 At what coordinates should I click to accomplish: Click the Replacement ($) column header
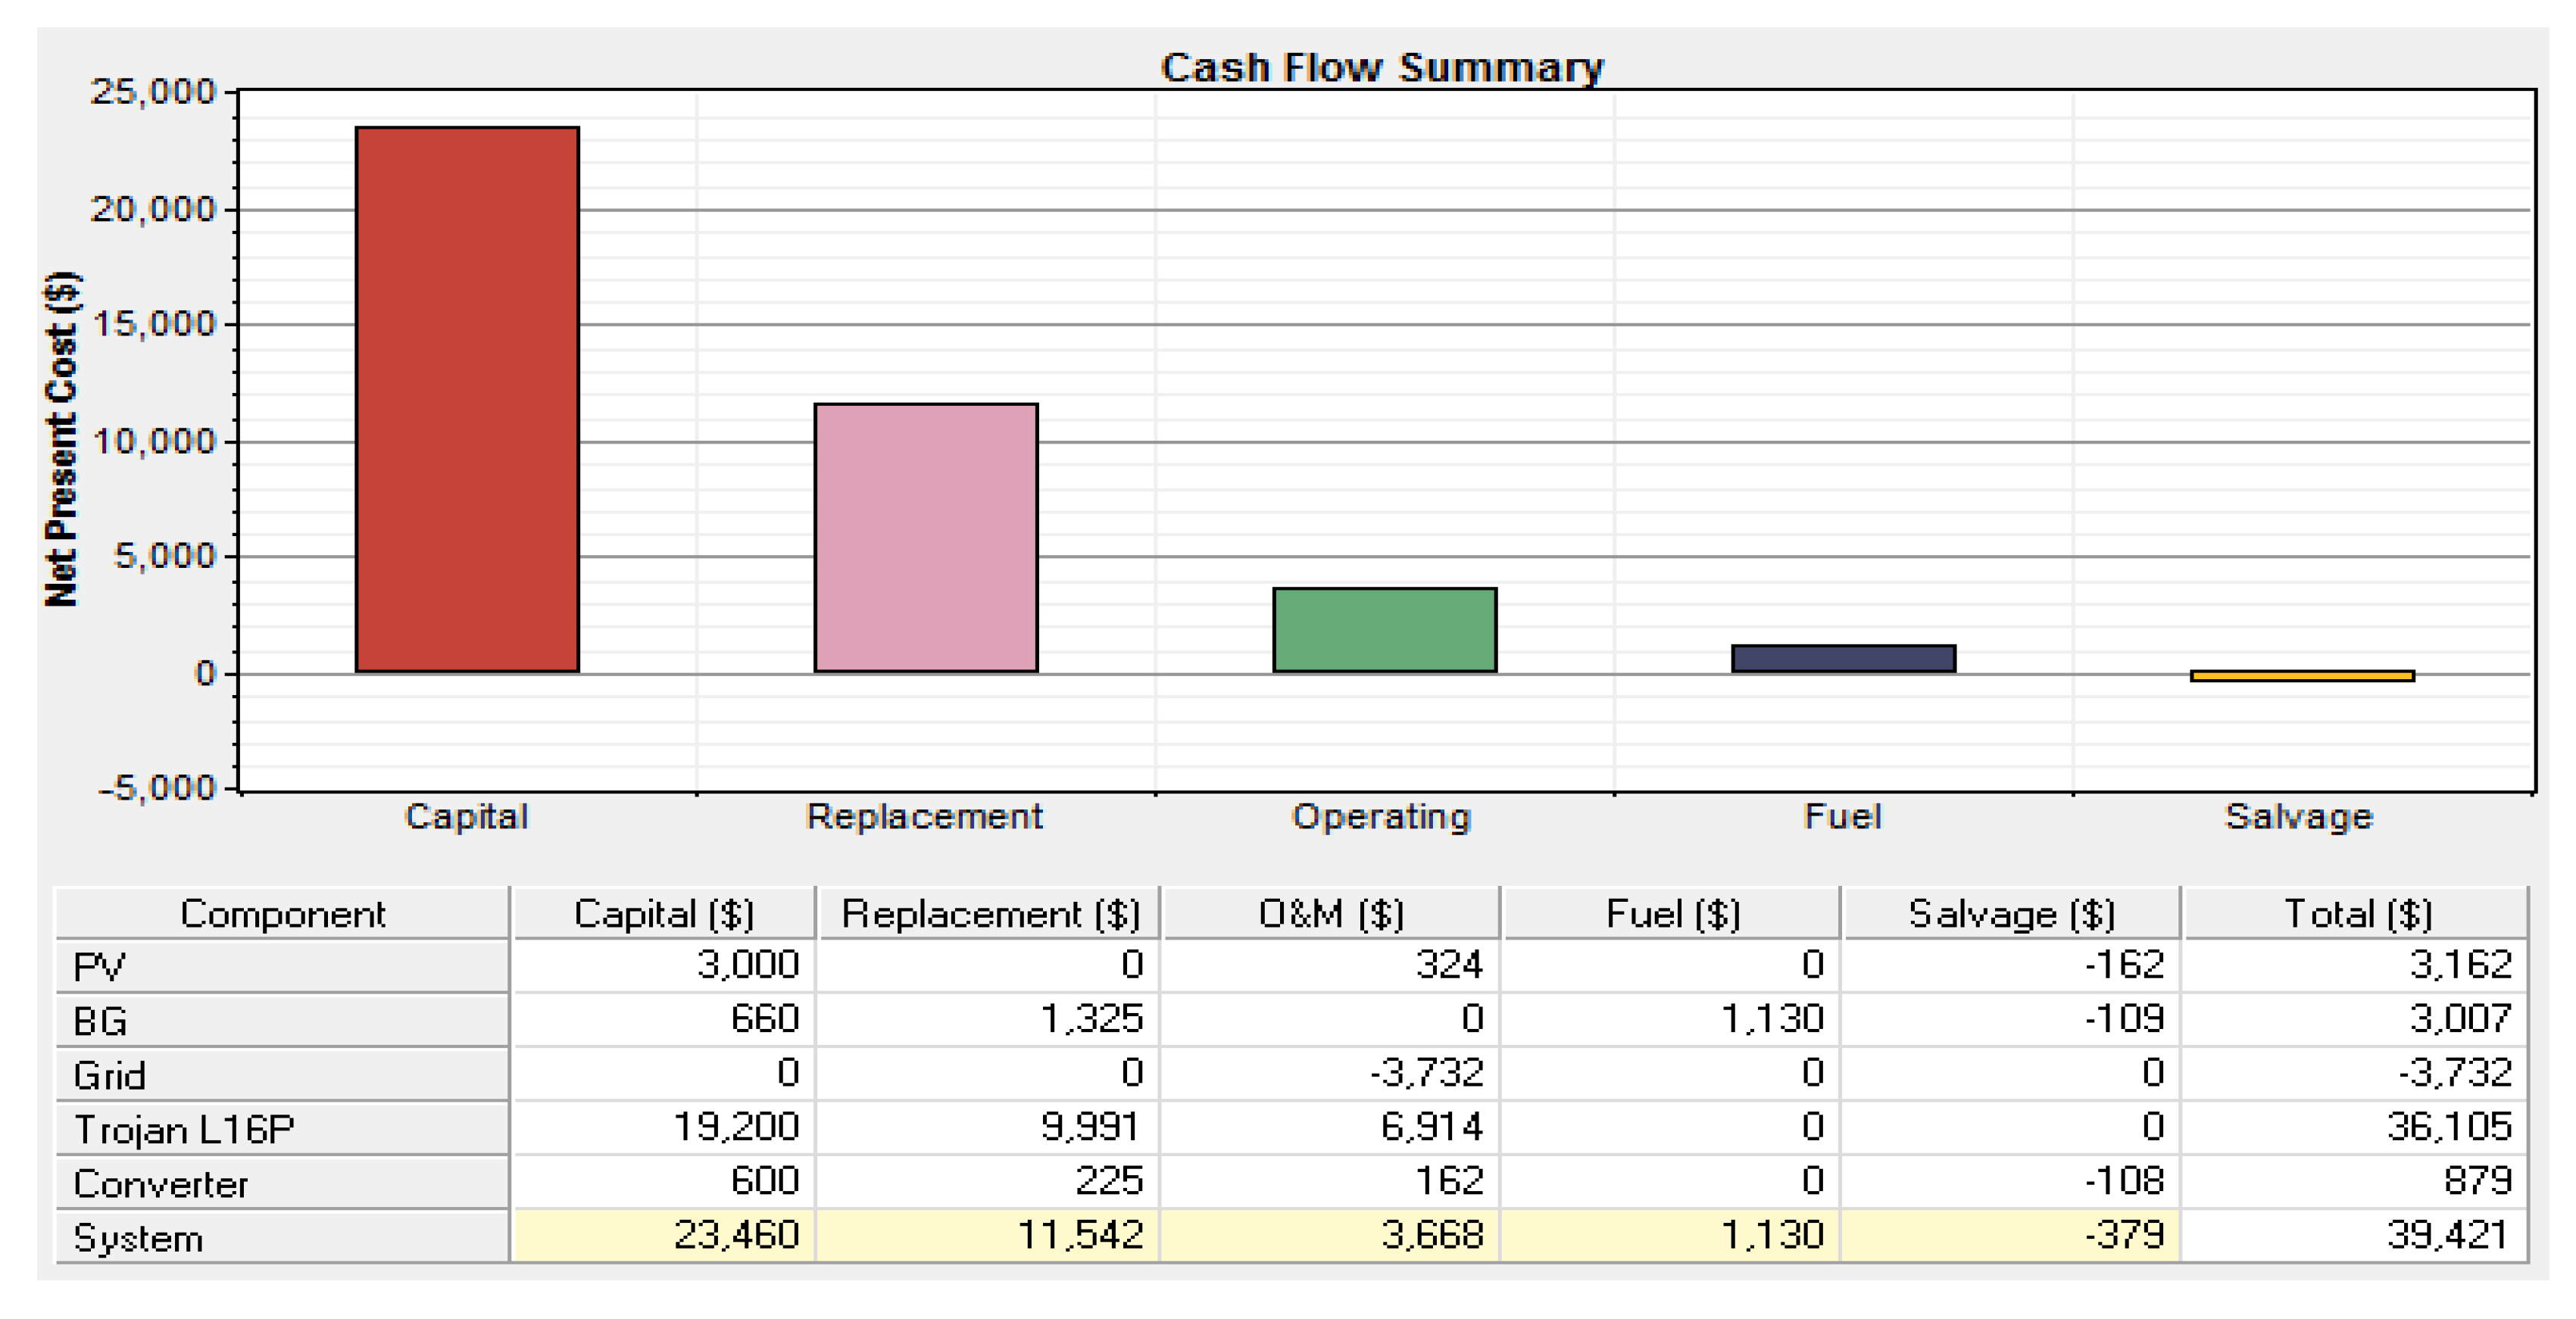click(x=990, y=914)
